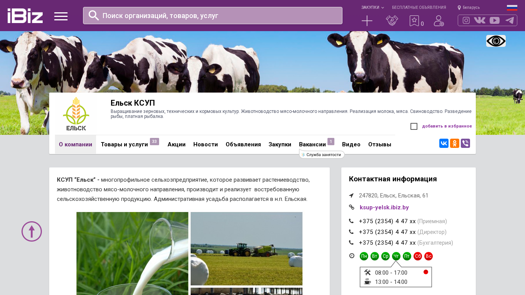Viewport: 525px width, 295px height.
Task: Click 'добавить в избранное' link text
Action: pos(447,126)
